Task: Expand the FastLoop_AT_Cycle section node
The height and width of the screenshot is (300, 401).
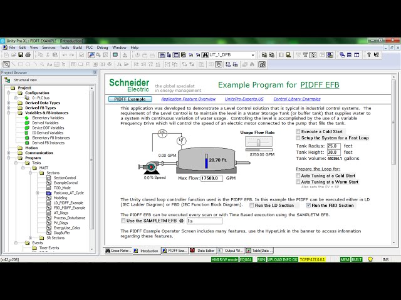Action: pyautogui.click(x=38, y=193)
